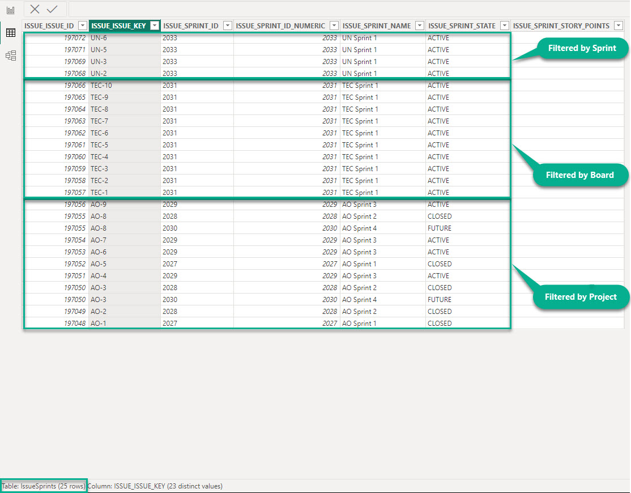Open ISSUE_SPRINT_STORY_POINTS filter dropdown

(618, 25)
